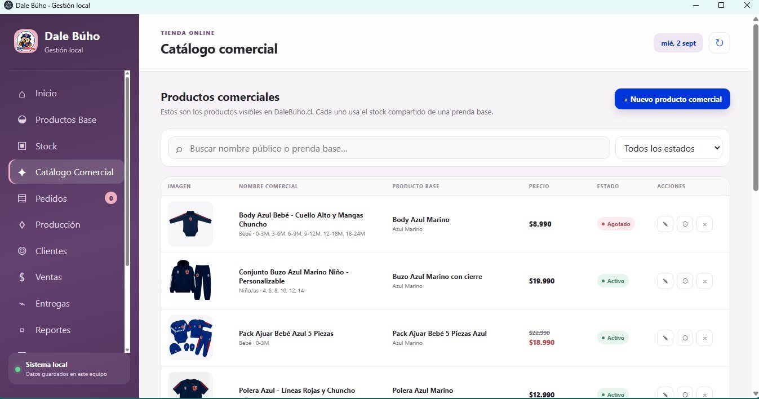Viewport: 759px width, 399px height.
Task: Click base product 'Buzo Azul Marino con cierre'
Action: pyautogui.click(x=437, y=277)
